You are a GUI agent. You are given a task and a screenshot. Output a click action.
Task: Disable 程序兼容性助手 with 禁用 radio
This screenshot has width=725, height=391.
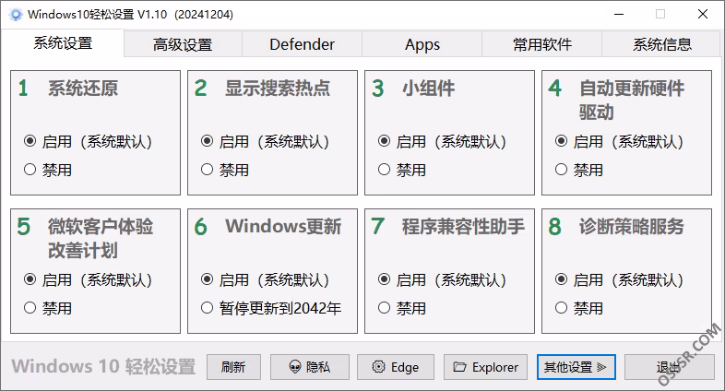(x=385, y=308)
